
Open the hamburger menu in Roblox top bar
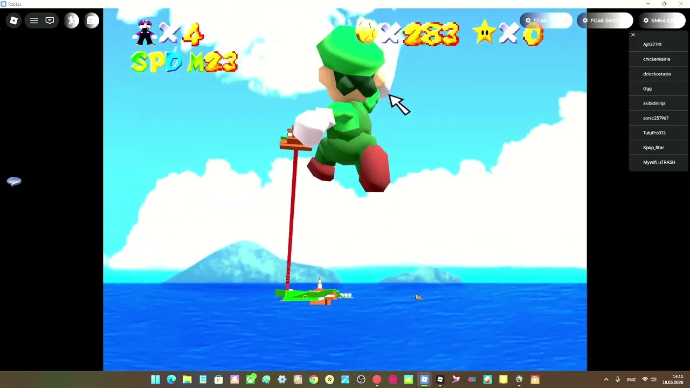pos(34,20)
